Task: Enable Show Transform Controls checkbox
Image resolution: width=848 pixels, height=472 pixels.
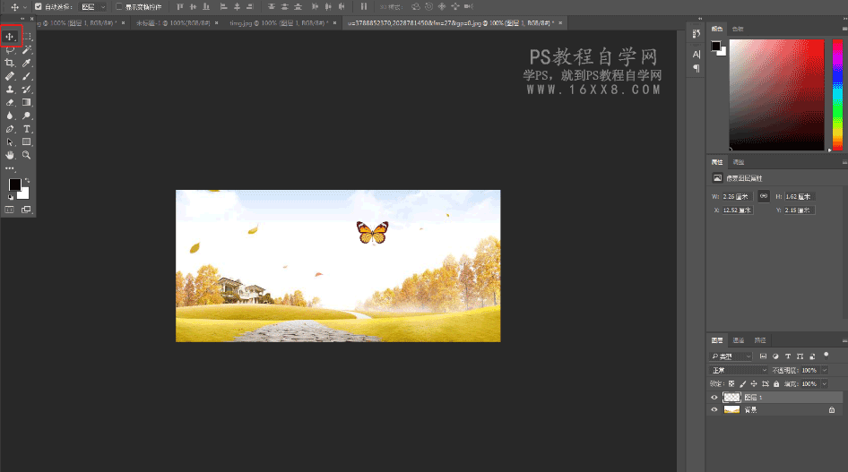Action: [119, 6]
